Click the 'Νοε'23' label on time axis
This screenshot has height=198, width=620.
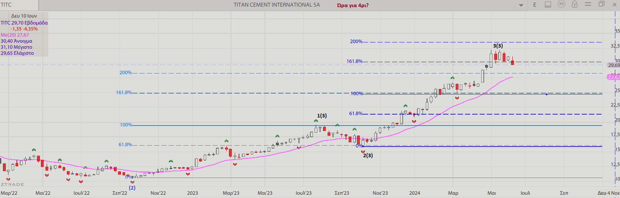click(x=380, y=193)
